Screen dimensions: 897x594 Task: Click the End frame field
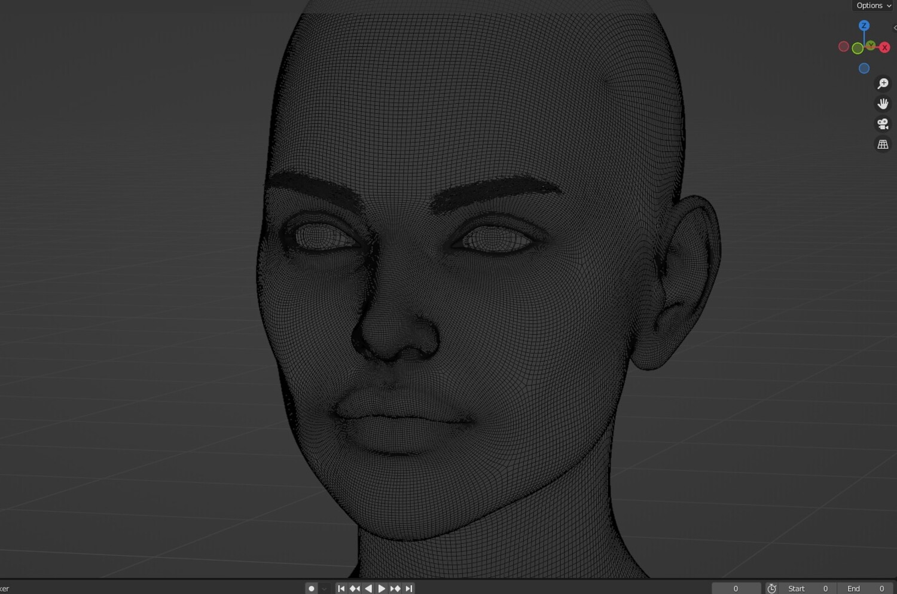865,589
